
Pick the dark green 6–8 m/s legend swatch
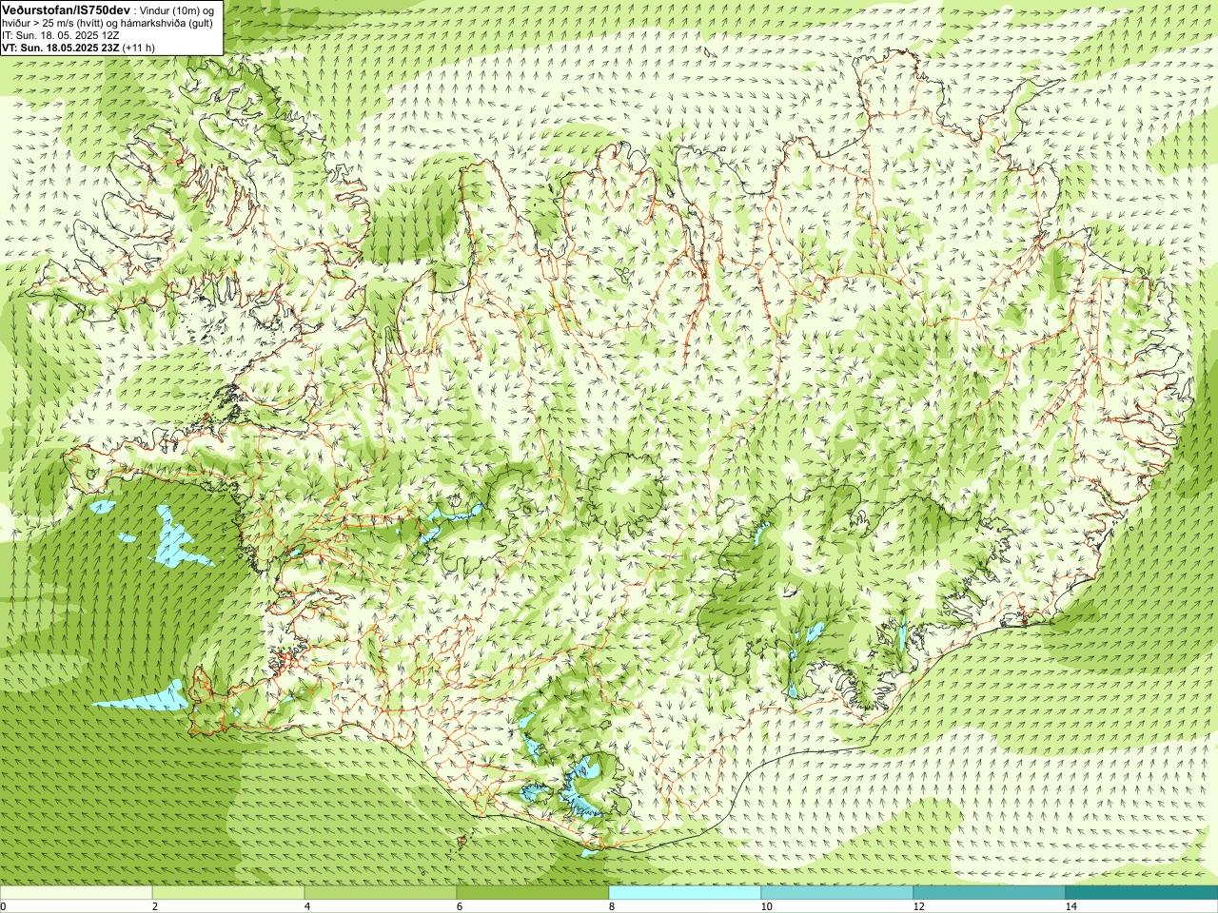click(533, 893)
